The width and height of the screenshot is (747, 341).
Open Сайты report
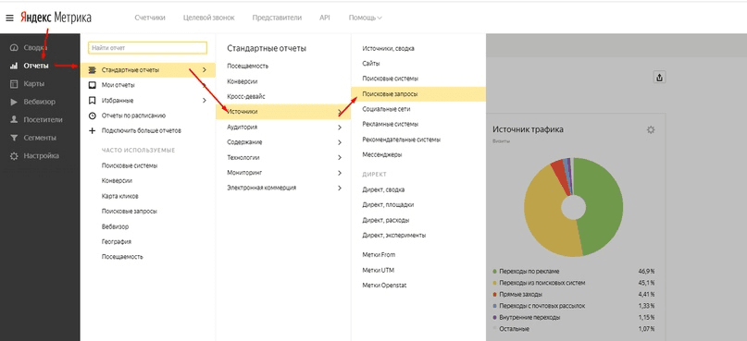(371, 63)
